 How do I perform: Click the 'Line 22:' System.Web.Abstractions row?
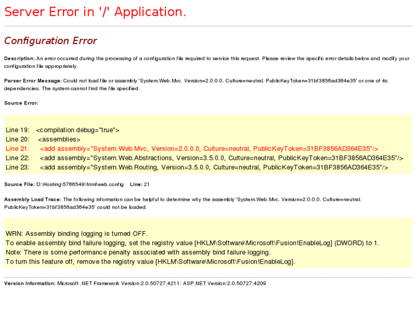204,158
